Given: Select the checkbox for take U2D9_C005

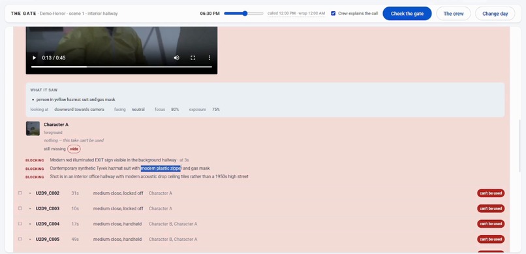Looking at the screenshot, I should point(20,239).
